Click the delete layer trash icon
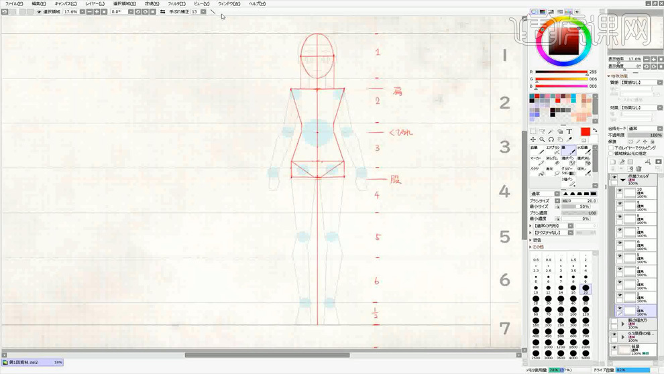664x374 pixels. point(639,169)
